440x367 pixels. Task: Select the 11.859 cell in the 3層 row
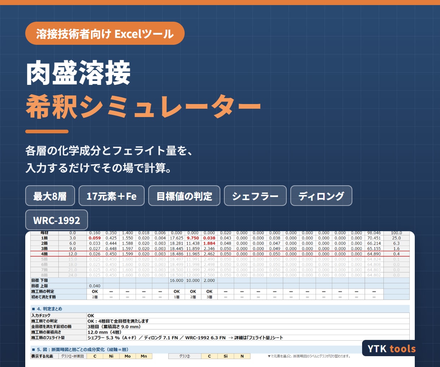click(x=193, y=249)
